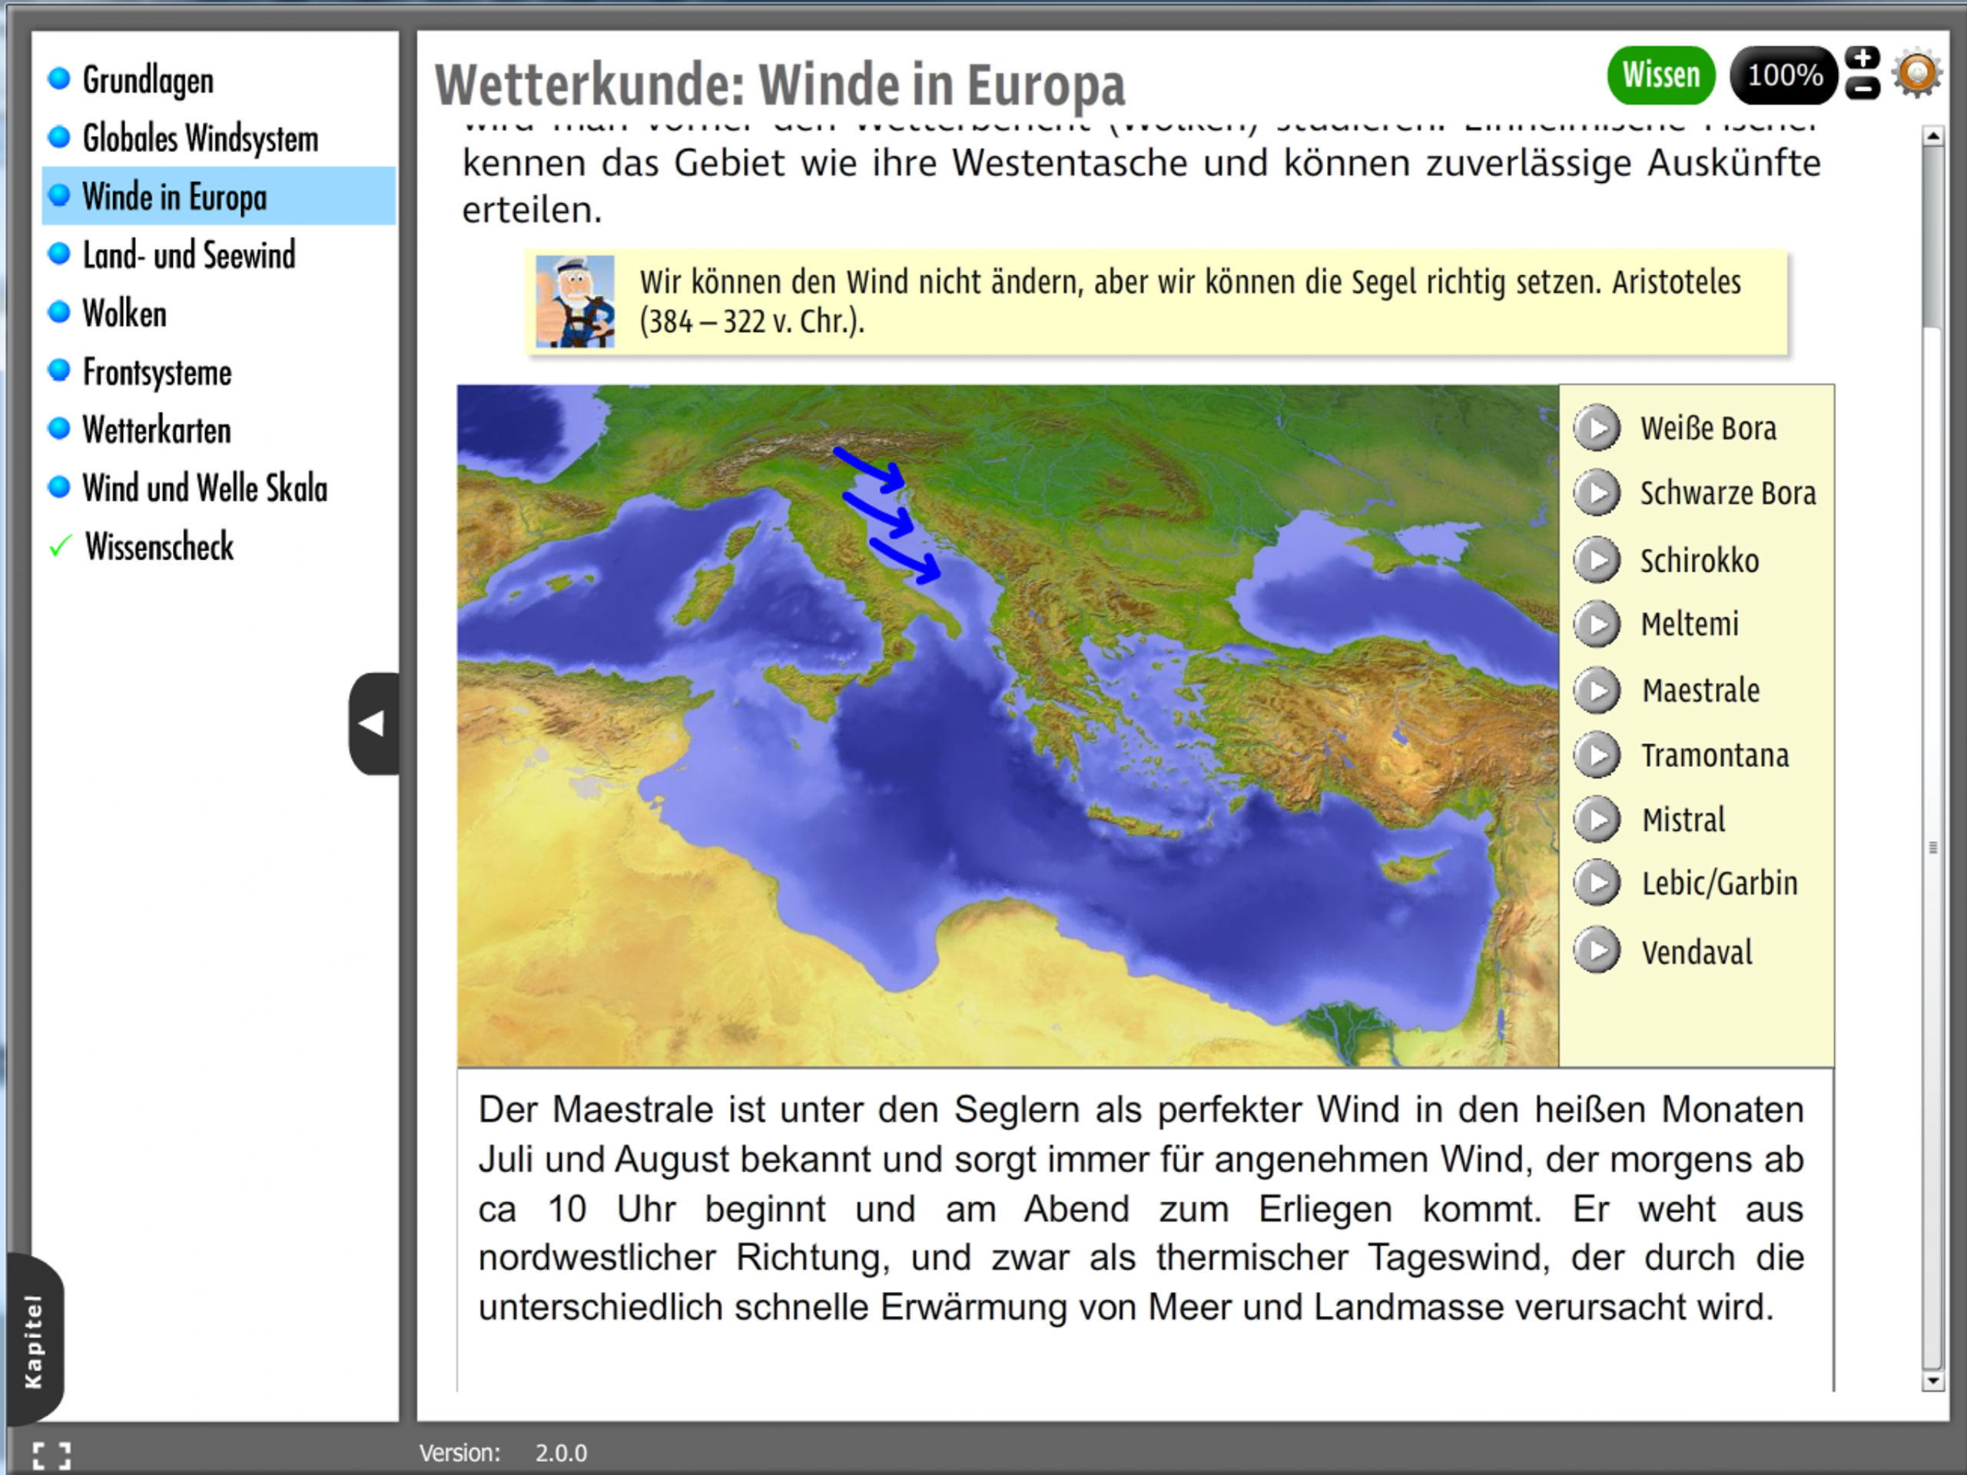Show the Mistral wind on map
Image resolution: width=1967 pixels, height=1475 pixels.
pyautogui.click(x=1597, y=819)
